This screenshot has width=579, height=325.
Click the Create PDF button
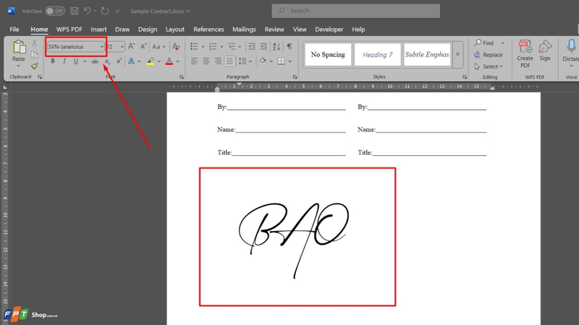(x=525, y=53)
